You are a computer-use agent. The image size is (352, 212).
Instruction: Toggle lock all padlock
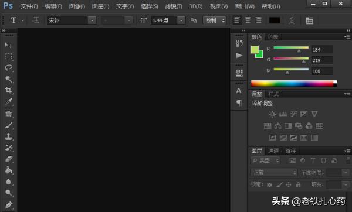(x=298, y=185)
